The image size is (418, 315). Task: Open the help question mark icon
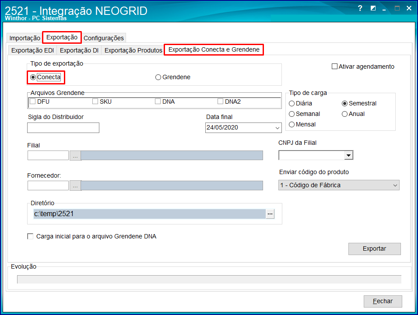pyautogui.click(x=360, y=8)
